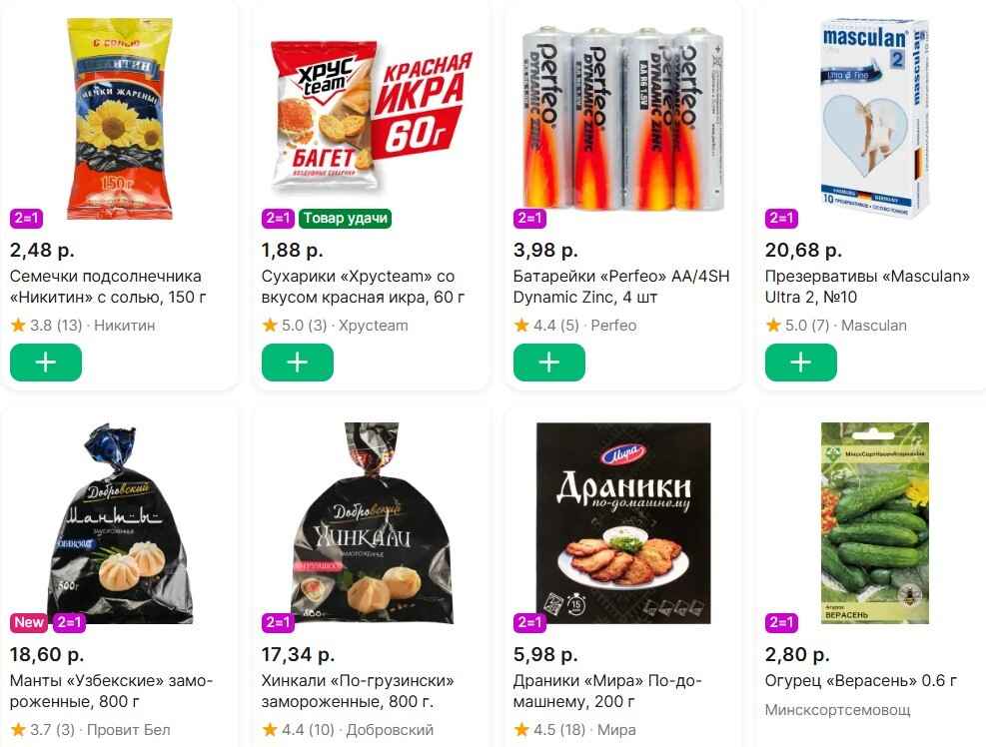Open Семечки подсолнечника «Никитин» product title
Image resolution: width=986 pixels, height=747 pixels.
click(x=106, y=287)
